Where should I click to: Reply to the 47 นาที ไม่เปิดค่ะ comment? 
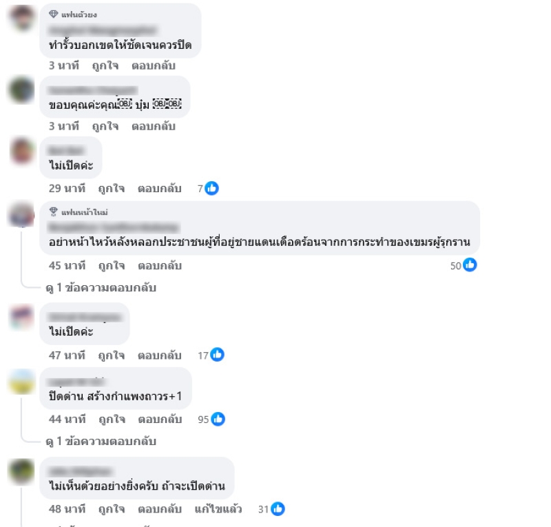[x=159, y=355]
